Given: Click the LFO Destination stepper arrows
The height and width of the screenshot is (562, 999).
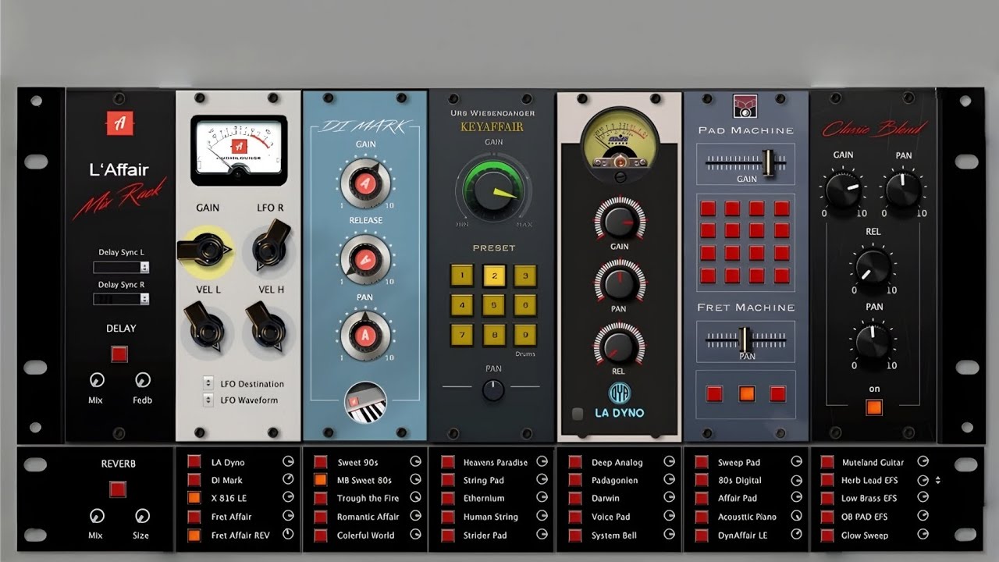Looking at the screenshot, I should 208,383.
